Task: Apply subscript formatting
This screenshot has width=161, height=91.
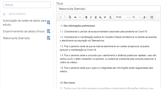Action: pos(100,17)
